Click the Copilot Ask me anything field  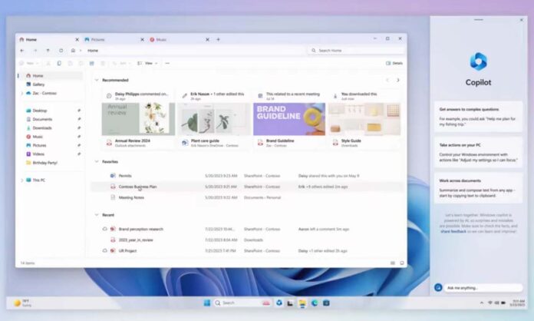[x=476, y=287]
